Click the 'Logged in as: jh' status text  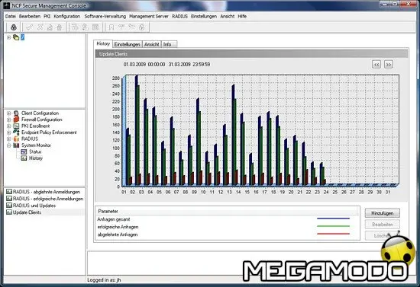[104, 280]
